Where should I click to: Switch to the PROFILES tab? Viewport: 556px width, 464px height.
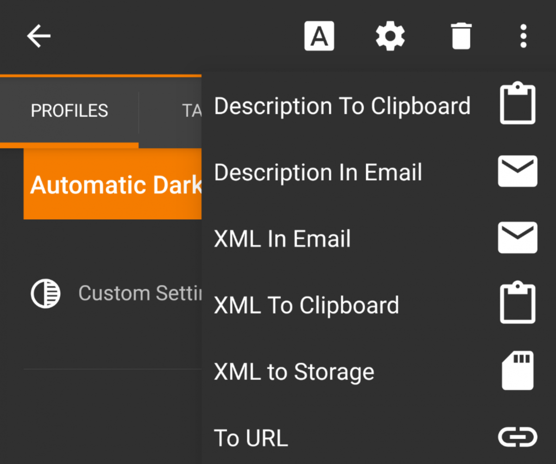(69, 110)
